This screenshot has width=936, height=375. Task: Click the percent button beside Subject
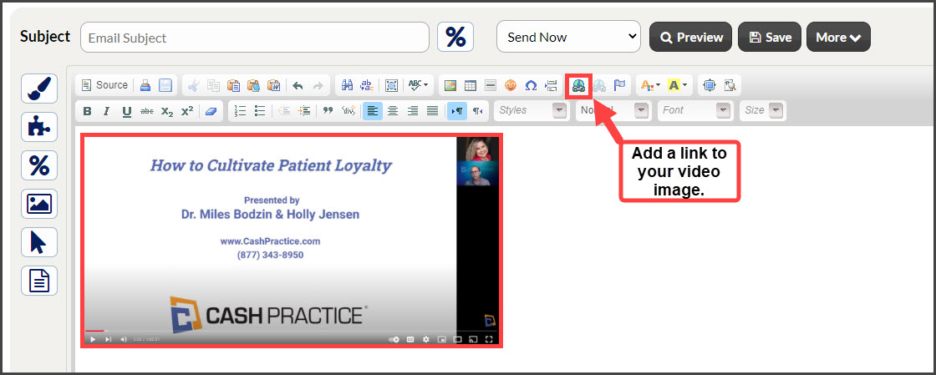pyautogui.click(x=455, y=37)
